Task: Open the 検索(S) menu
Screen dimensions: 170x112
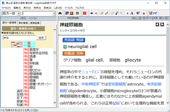Action: click(x=37, y=8)
